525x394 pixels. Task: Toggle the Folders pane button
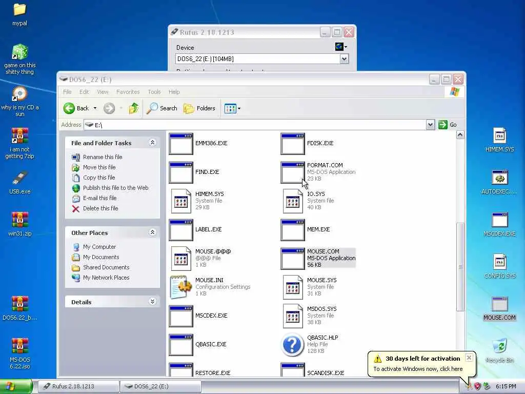199,108
